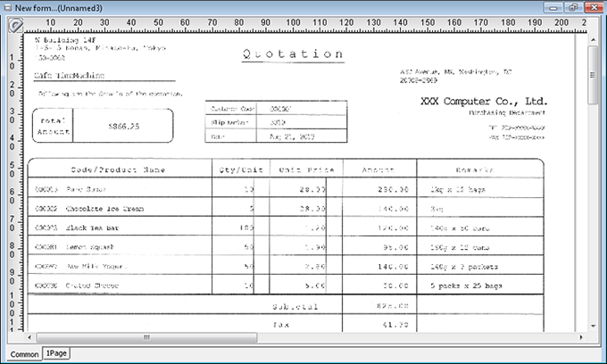This screenshot has width=607, height=364.
Task: Restore down the New form window
Action: (573, 8)
